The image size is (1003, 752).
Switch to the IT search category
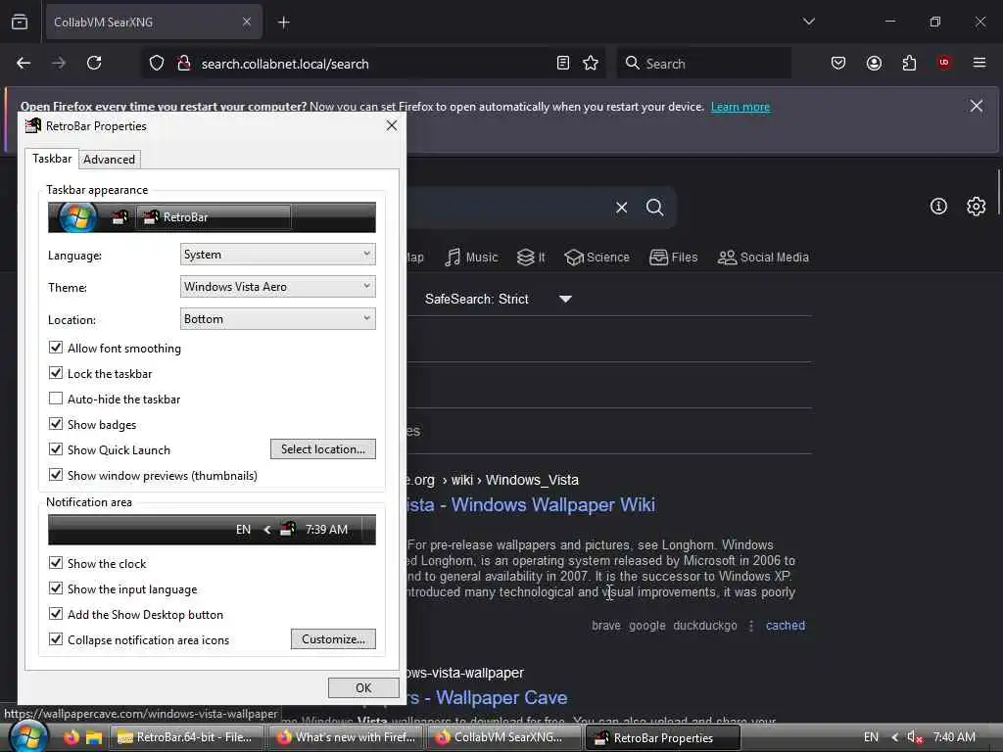pos(532,258)
